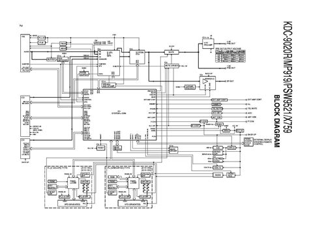Select the PRE AMP block
The image size is (309, 247).
207,44
